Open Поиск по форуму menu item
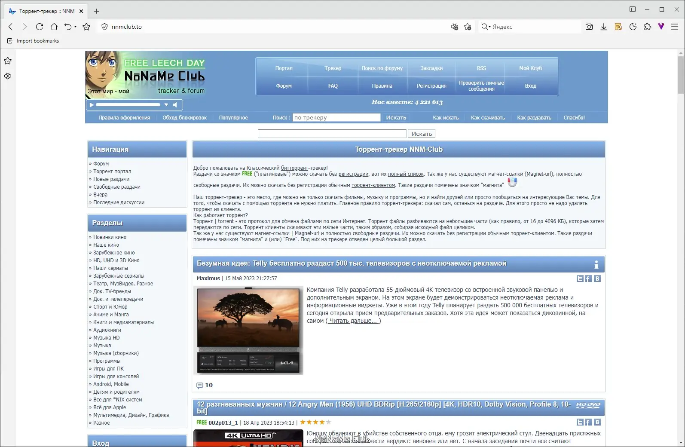The width and height of the screenshot is (685, 447). [x=382, y=68]
